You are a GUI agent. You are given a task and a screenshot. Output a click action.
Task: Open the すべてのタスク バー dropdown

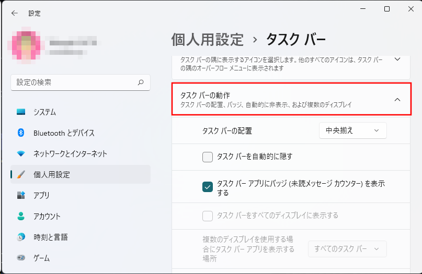pyautogui.click(x=347, y=249)
